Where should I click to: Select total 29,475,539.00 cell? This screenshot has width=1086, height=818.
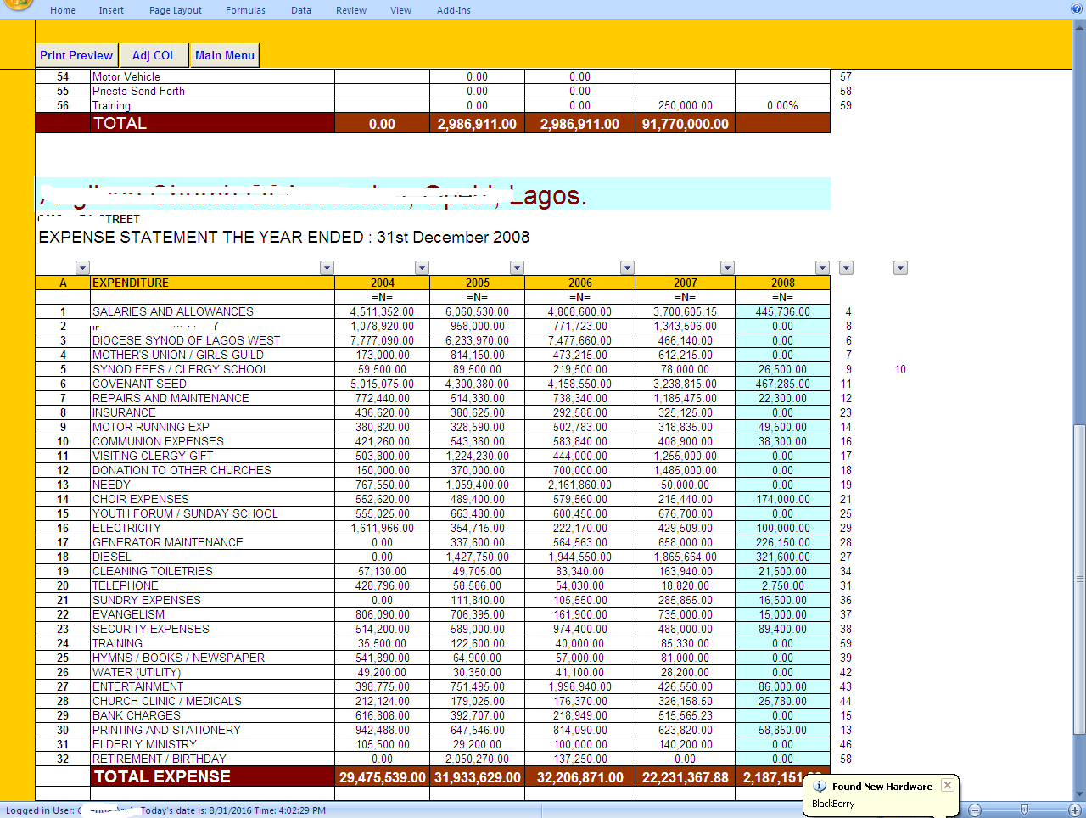[x=383, y=776]
